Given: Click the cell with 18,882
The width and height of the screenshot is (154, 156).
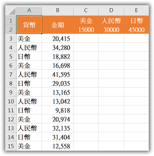Looking at the screenshot, I should [58, 56].
